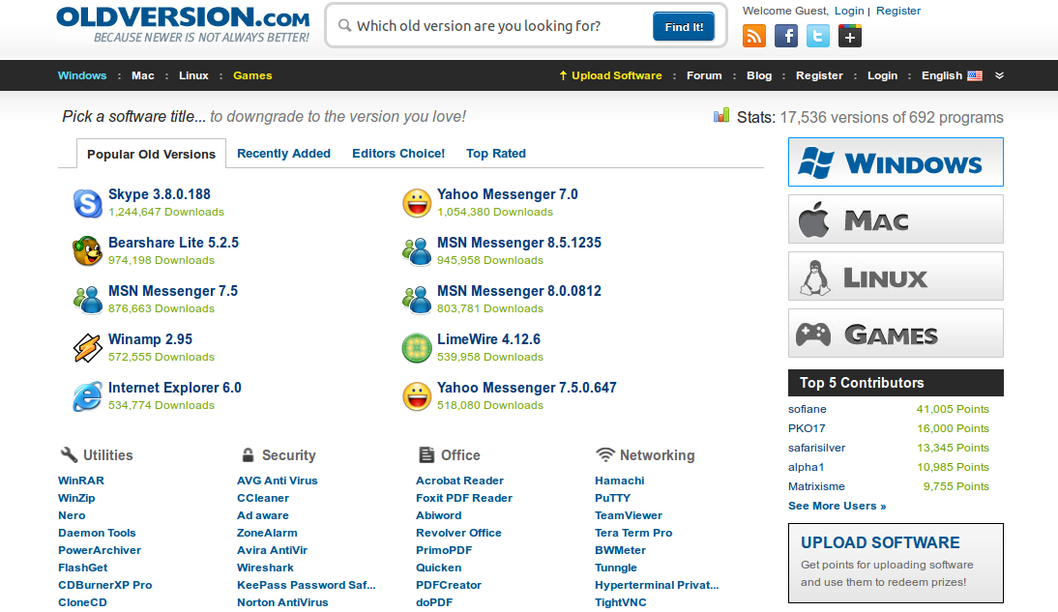
Task: Click the OldVersion.com logo
Action: coord(184,25)
